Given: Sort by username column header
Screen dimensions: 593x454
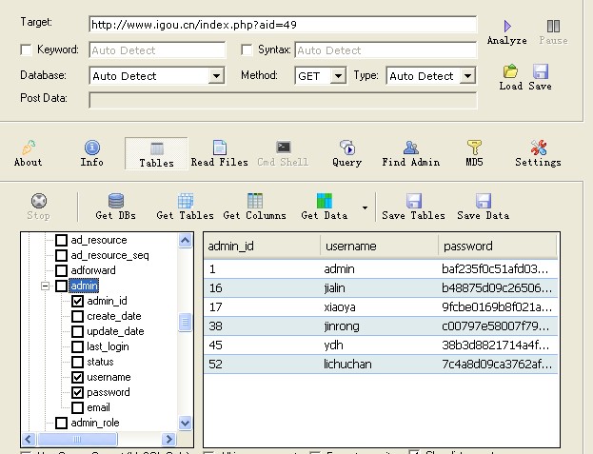Looking at the screenshot, I should click(380, 247).
